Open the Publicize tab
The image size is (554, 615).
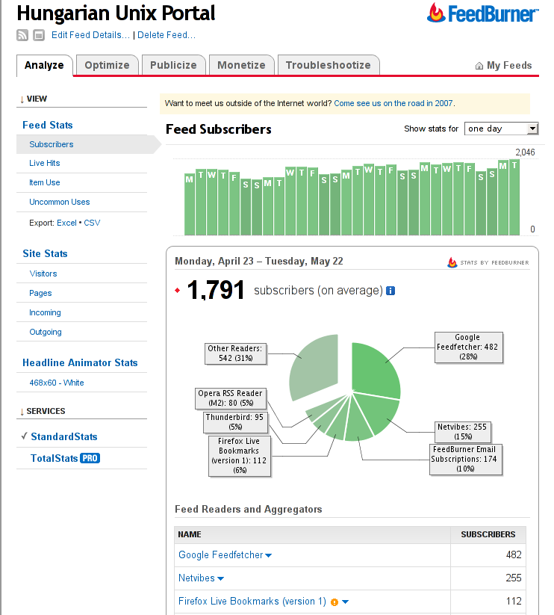tap(173, 65)
